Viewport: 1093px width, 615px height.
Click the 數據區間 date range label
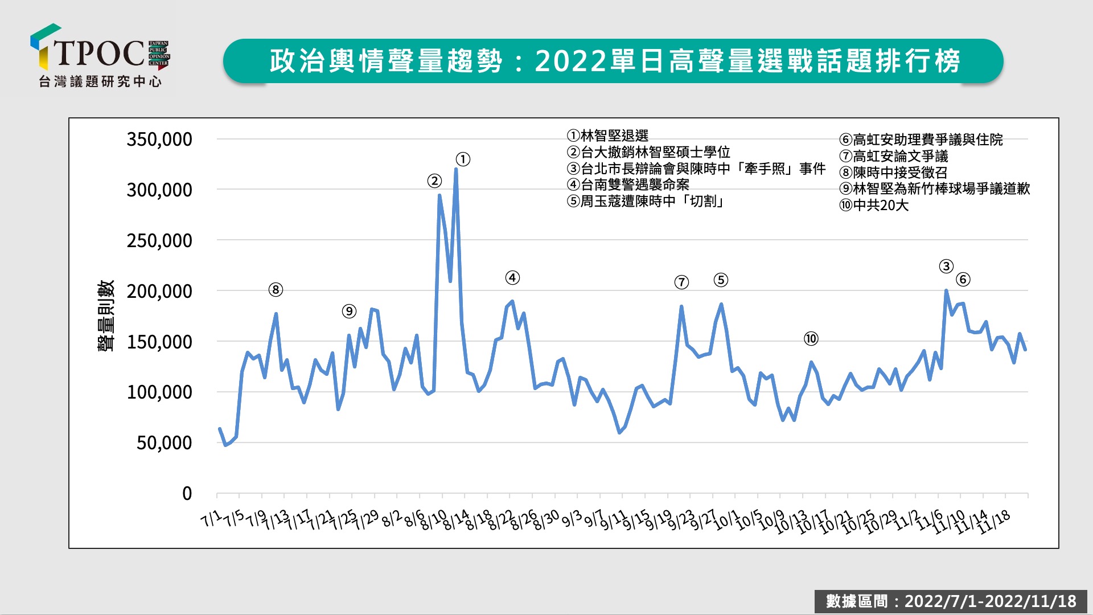951,601
